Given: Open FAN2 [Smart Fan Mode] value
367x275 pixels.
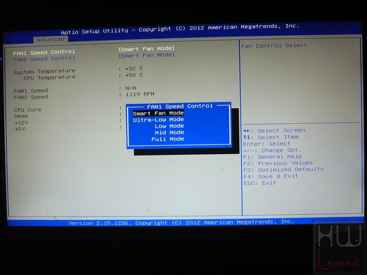Looking at the screenshot, I should (146, 55).
